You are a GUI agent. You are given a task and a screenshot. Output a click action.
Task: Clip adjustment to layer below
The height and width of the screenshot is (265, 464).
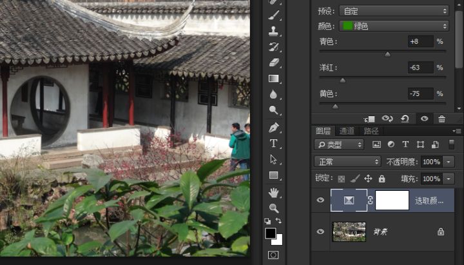tap(369, 119)
